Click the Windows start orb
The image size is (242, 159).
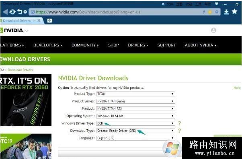coord(172,149)
